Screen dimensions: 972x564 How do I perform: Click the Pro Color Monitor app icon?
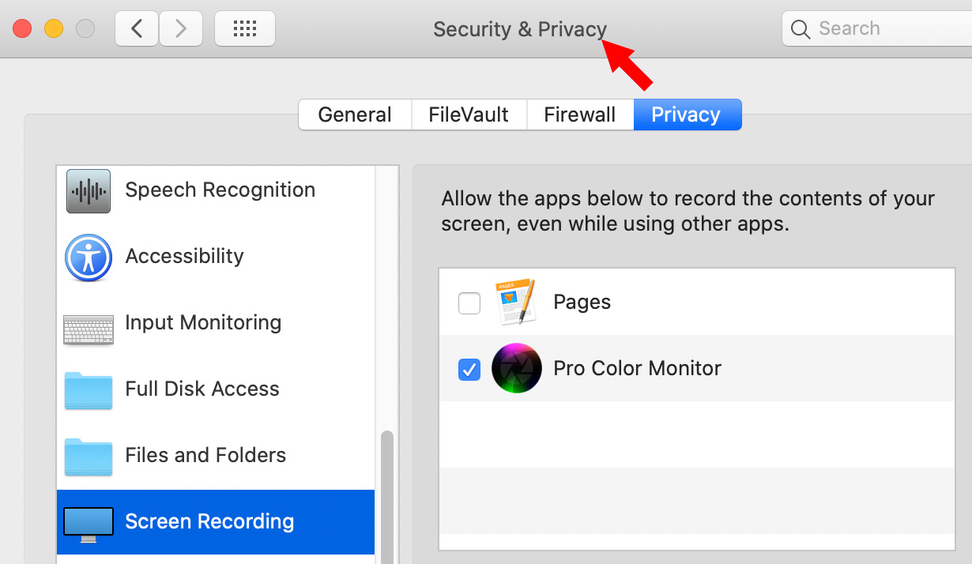tap(517, 368)
